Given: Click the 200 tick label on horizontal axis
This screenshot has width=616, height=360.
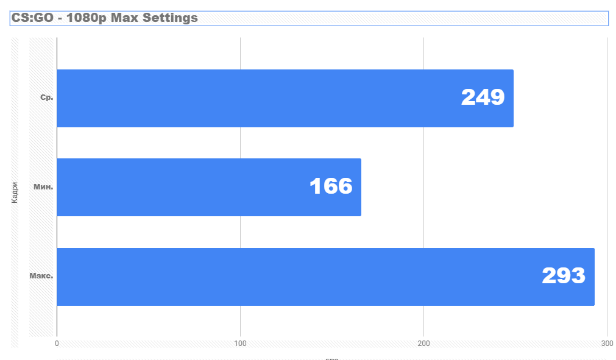Looking at the screenshot, I should pyautogui.click(x=424, y=344).
